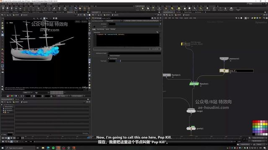Select the Font shelf tool
The width and height of the screenshot is (268, 150).
coord(59,9)
